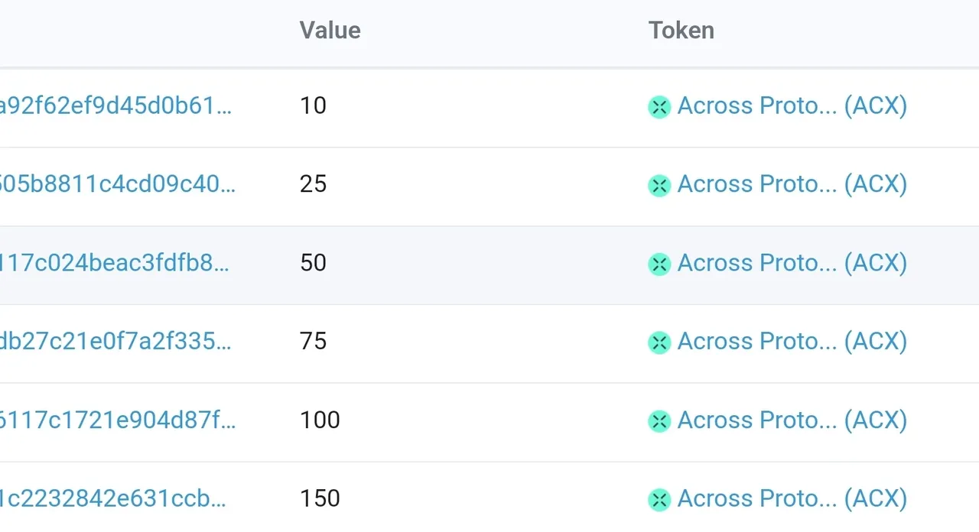Click the ACX token icon in the 150 value row
Viewport: 979px width, 532px height.
coord(659,500)
